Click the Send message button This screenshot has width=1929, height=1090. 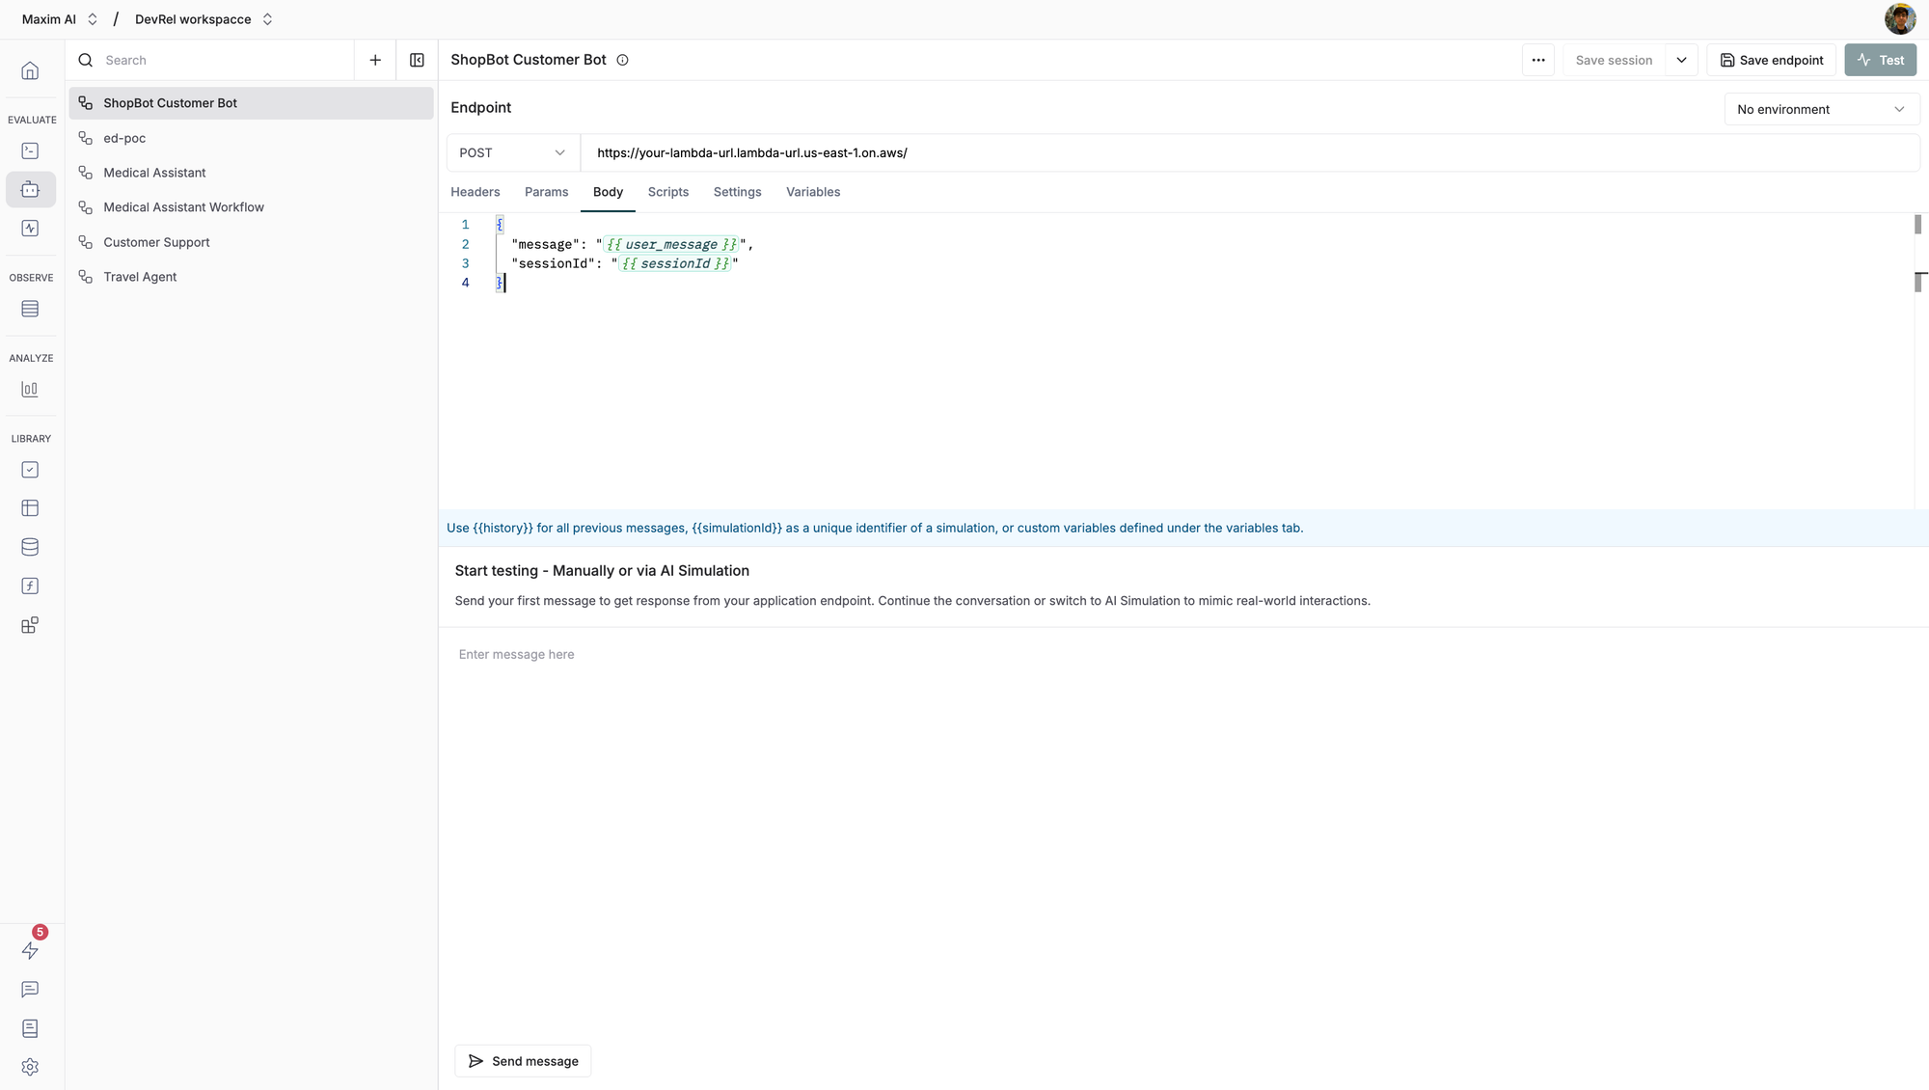(523, 1061)
